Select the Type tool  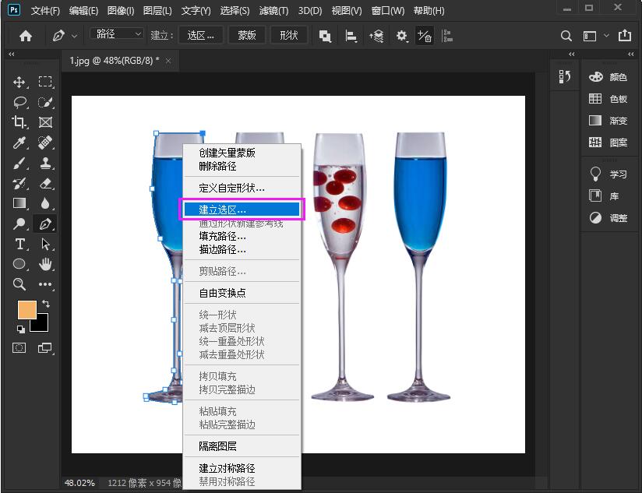pos(19,244)
